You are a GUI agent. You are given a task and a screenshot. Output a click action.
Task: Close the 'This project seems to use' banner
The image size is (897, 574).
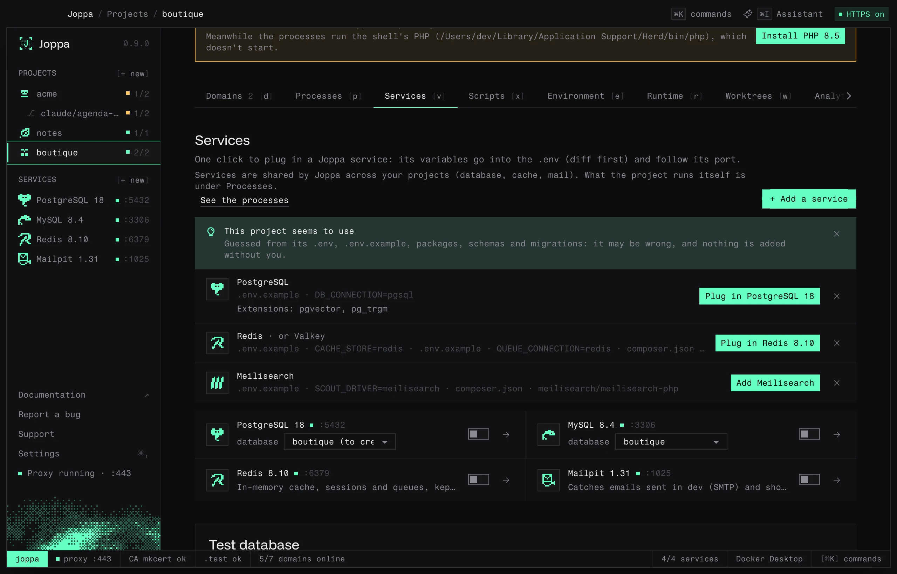837,234
